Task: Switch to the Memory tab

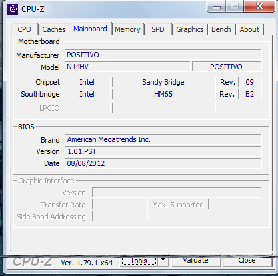Action: (x=127, y=29)
